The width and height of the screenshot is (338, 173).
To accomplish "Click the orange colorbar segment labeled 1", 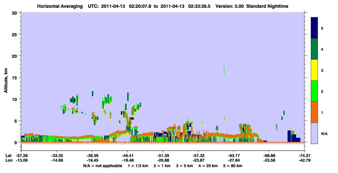I will (314, 112).
